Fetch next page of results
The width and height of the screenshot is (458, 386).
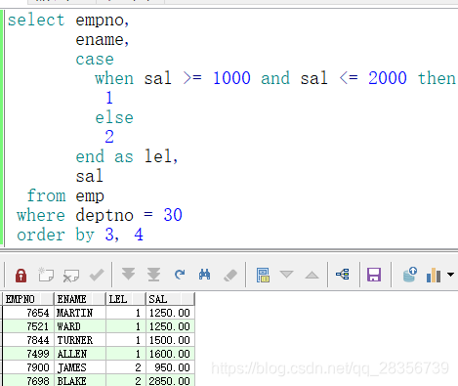128,275
